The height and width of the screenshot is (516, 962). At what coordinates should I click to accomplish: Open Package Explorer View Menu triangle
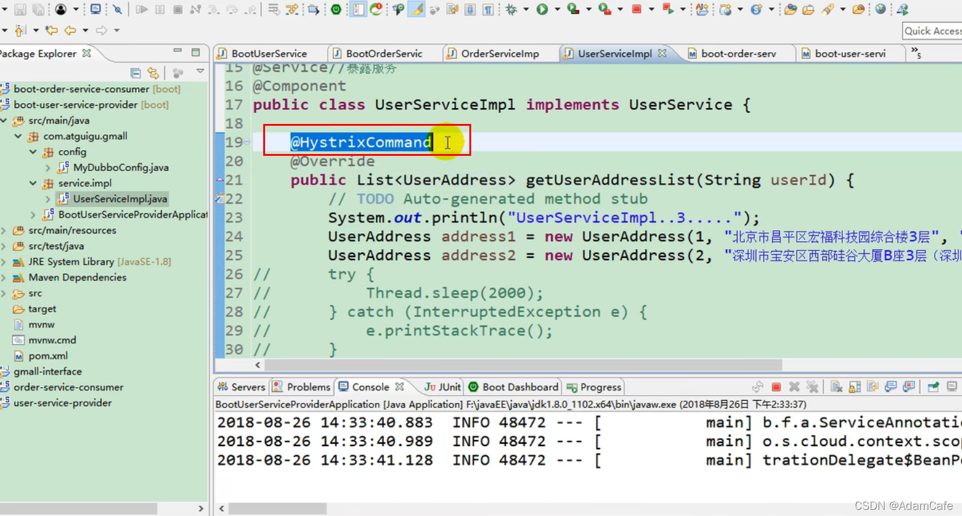(x=200, y=72)
